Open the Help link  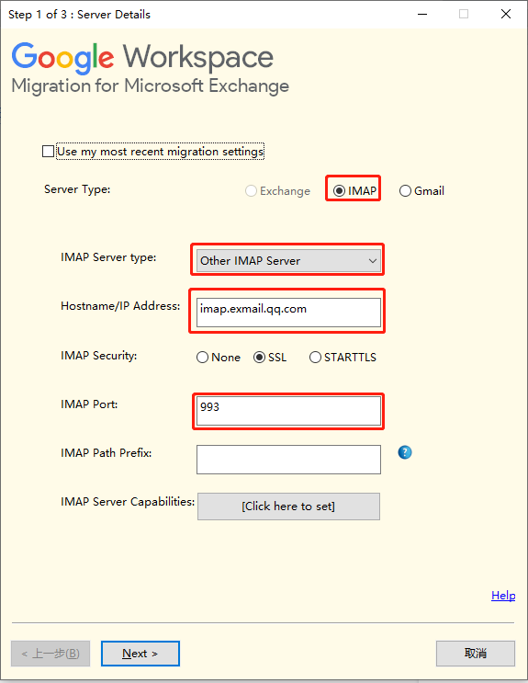click(x=503, y=596)
